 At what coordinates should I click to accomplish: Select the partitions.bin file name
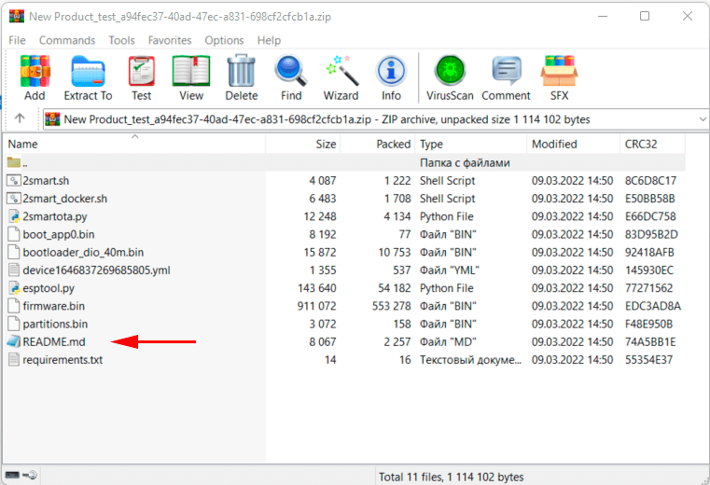pos(55,325)
